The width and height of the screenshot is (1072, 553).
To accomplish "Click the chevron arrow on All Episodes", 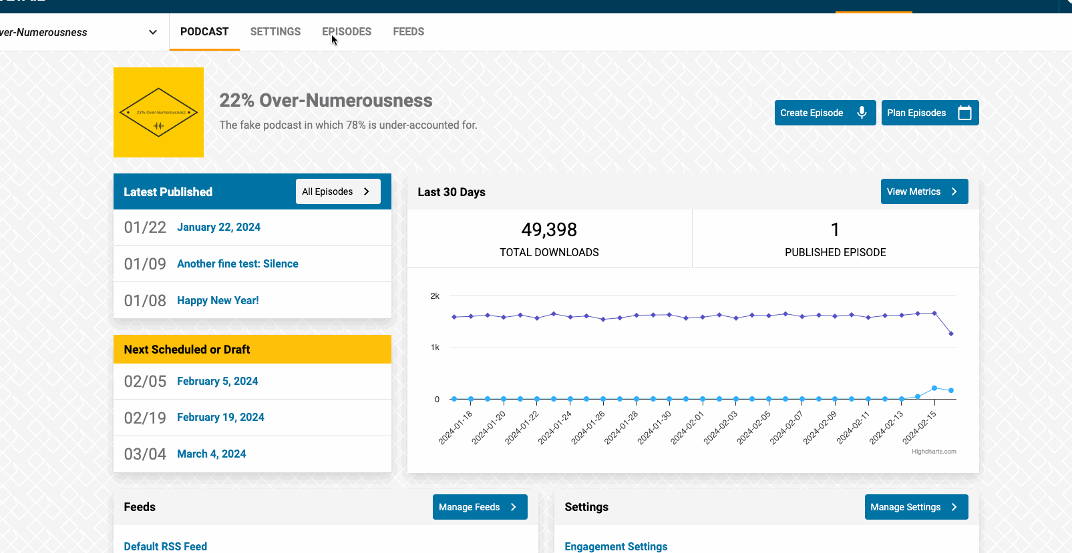I will tap(366, 191).
